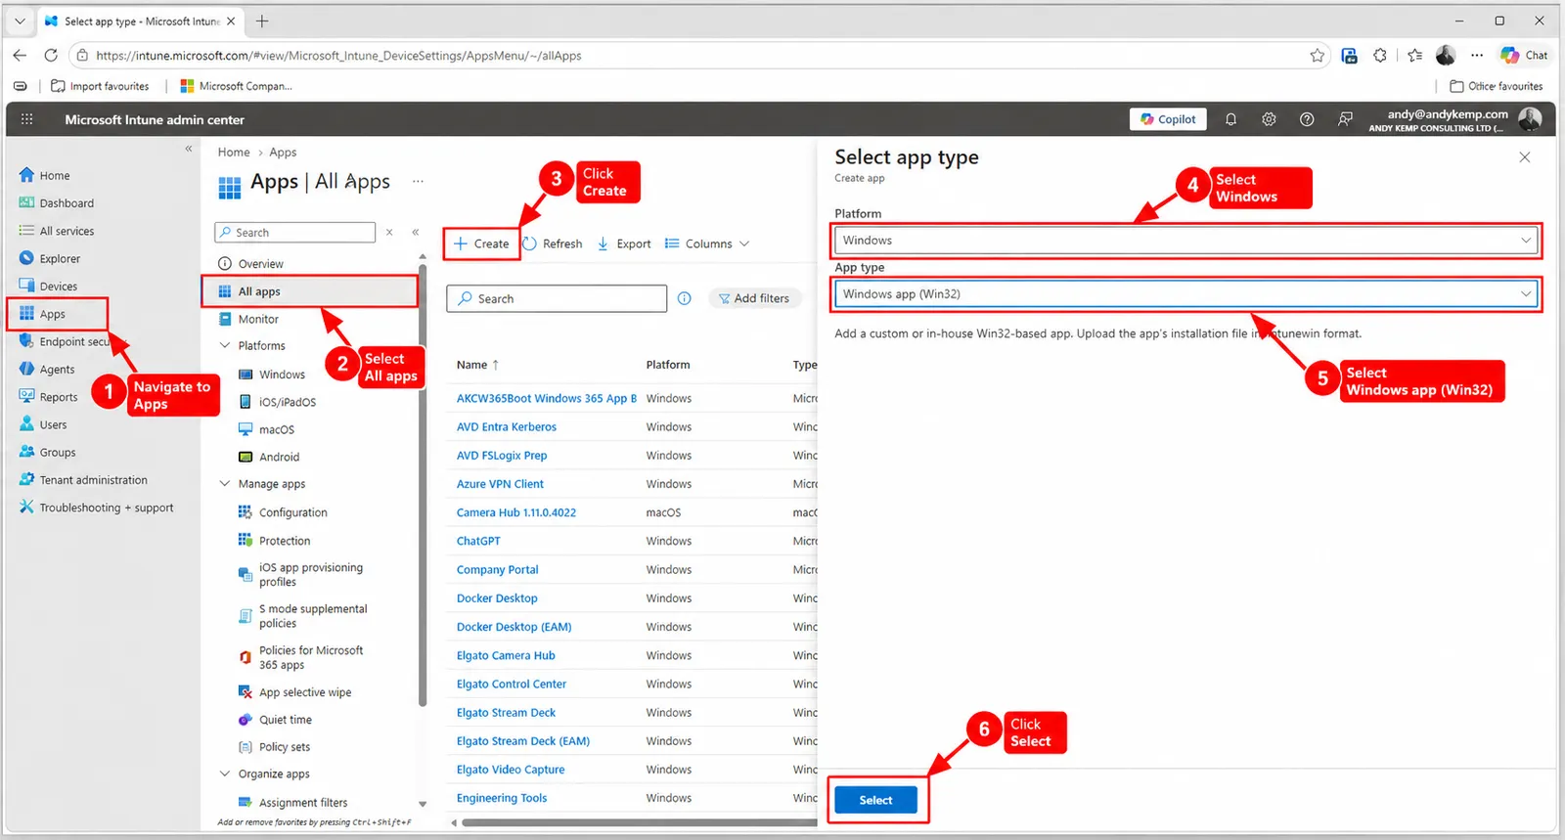1565x840 pixels.
Task: Open Tenant administration in left navigation
Action: (x=93, y=480)
